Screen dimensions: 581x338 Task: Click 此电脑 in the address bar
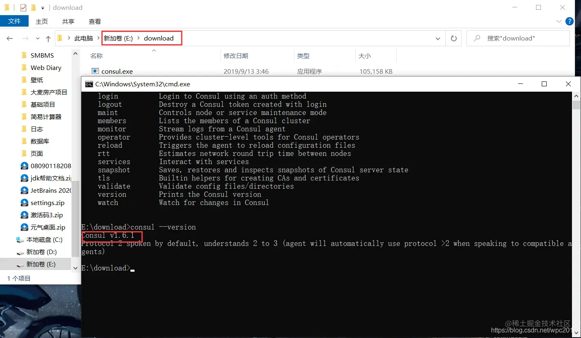[x=83, y=38]
